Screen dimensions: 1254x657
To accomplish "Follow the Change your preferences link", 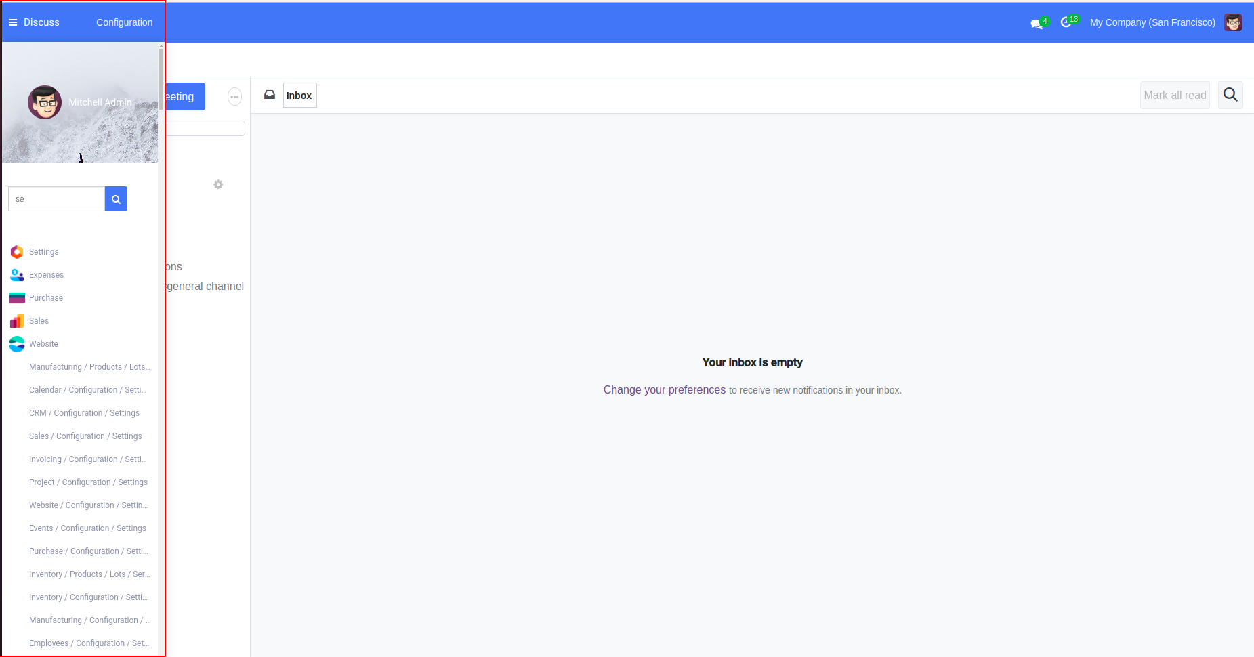I will pos(664,390).
